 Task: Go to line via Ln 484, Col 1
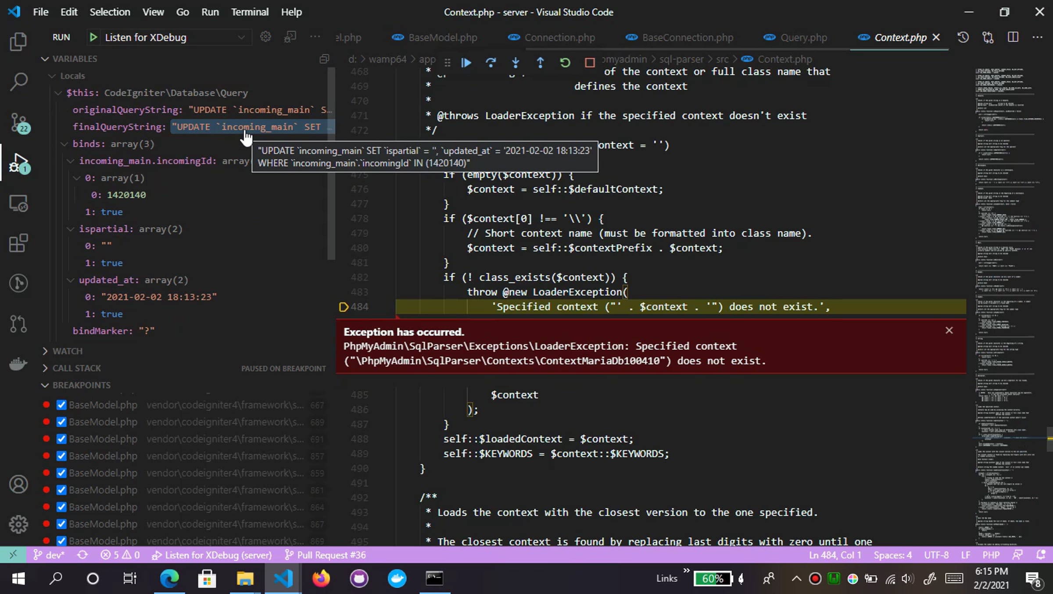click(x=835, y=555)
